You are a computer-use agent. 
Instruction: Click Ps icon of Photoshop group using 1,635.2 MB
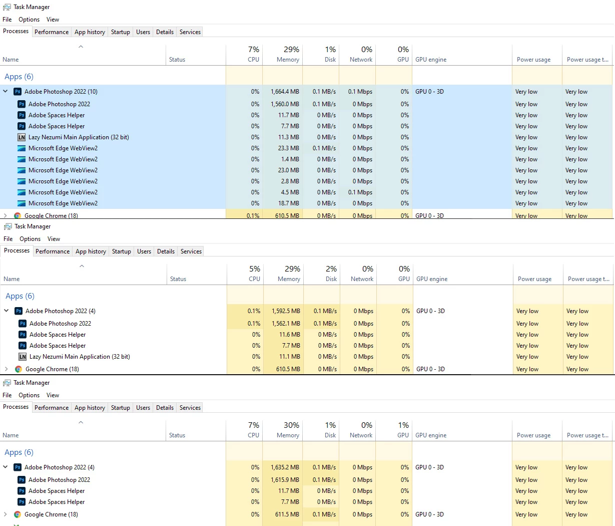click(x=18, y=467)
